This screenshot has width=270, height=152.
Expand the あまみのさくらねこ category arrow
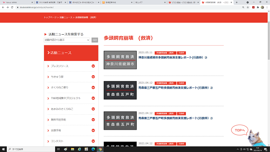pyautogui.click(x=93, y=109)
